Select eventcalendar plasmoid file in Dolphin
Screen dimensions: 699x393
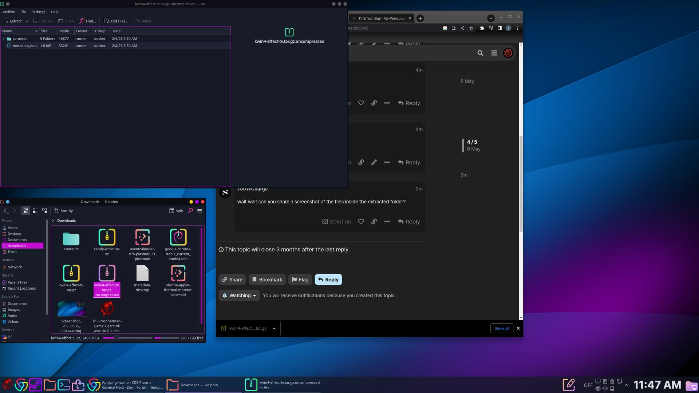(x=142, y=244)
